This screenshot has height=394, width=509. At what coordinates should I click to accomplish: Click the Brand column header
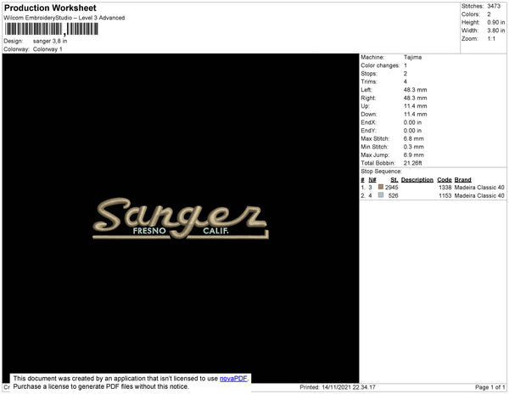point(463,180)
